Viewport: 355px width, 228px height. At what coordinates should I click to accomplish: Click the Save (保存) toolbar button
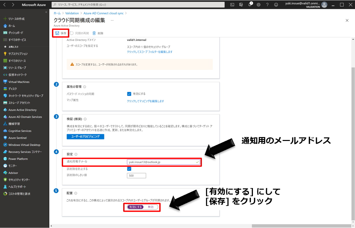[x=61, y=33]
